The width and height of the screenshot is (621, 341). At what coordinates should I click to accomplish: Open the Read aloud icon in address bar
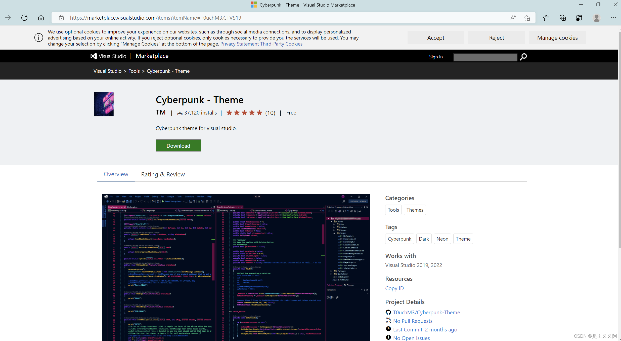[x=513, y=18]
